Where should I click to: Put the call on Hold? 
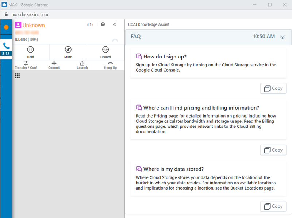pyautogui.click(x=30, y=52)
